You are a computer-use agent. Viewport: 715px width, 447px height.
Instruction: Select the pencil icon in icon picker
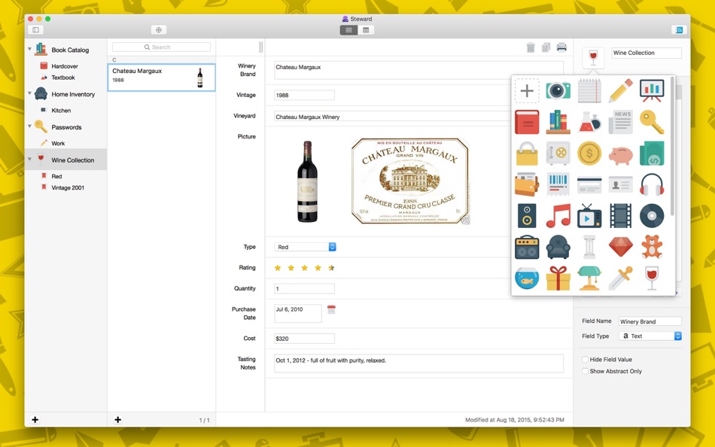621,90
